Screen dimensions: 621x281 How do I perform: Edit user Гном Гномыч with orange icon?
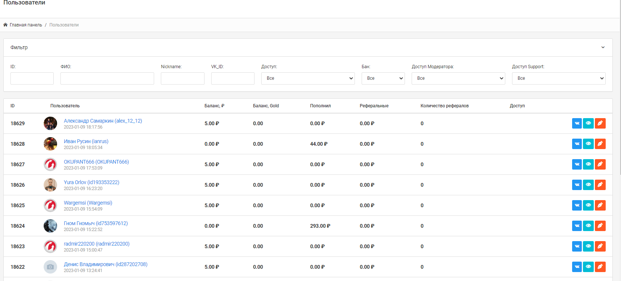click(600, 226)
